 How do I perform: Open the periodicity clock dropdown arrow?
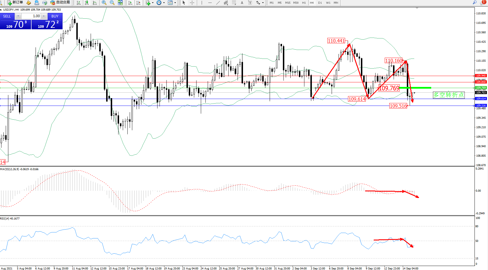(x=164, y=3)
